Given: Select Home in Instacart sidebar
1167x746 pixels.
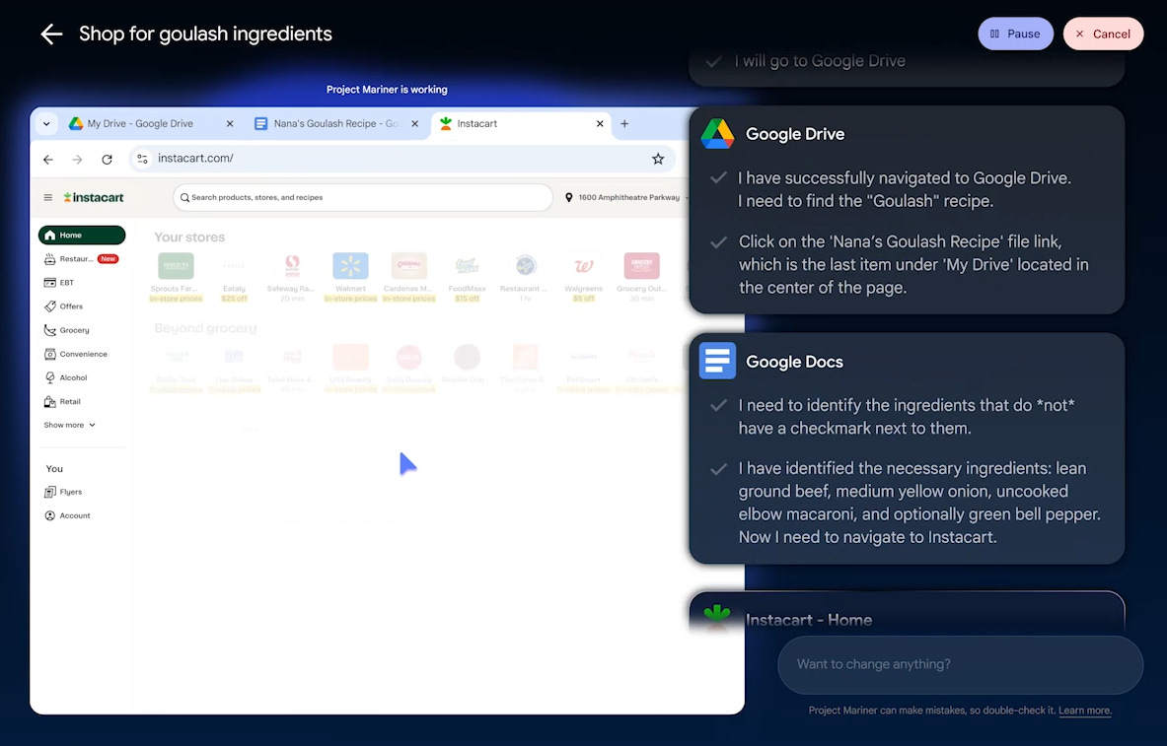Looking at the screenshot, I should 82,235.
